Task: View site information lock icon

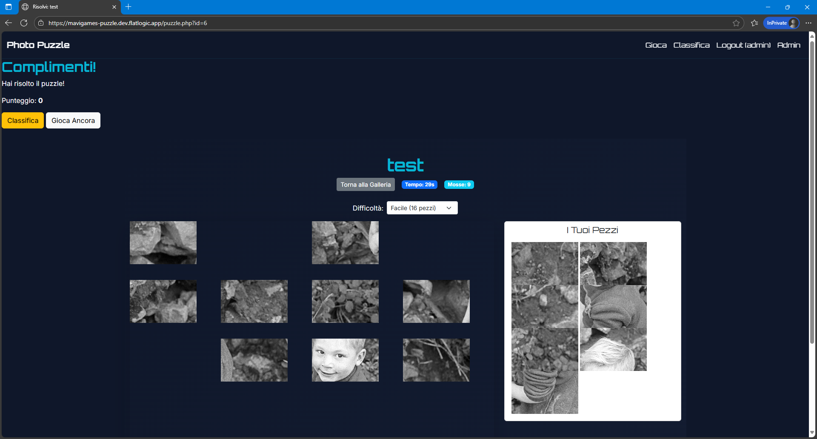Action: (x=41, y=23)
